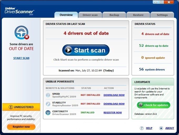Open the Settings tab
Viewport: 179px width, 135px height.
pos(162,15)
